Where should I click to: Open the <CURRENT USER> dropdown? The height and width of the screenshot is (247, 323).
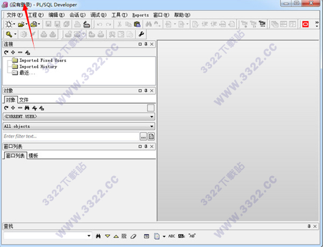(x=79, y=117)
